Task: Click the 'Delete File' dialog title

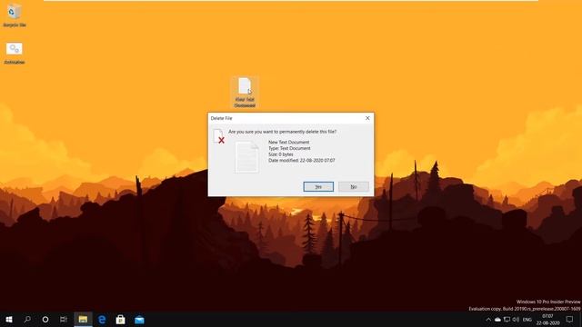Action: tap(221, 118)
